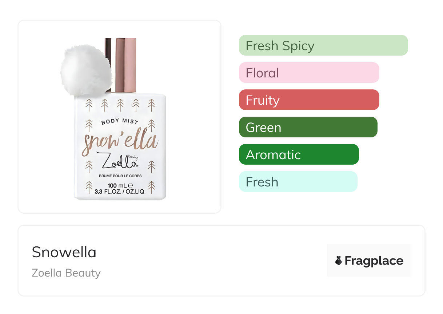443x314 pixels.
Task: Click the Fragplace perfume bottle icon
Action: pos(339,261)
